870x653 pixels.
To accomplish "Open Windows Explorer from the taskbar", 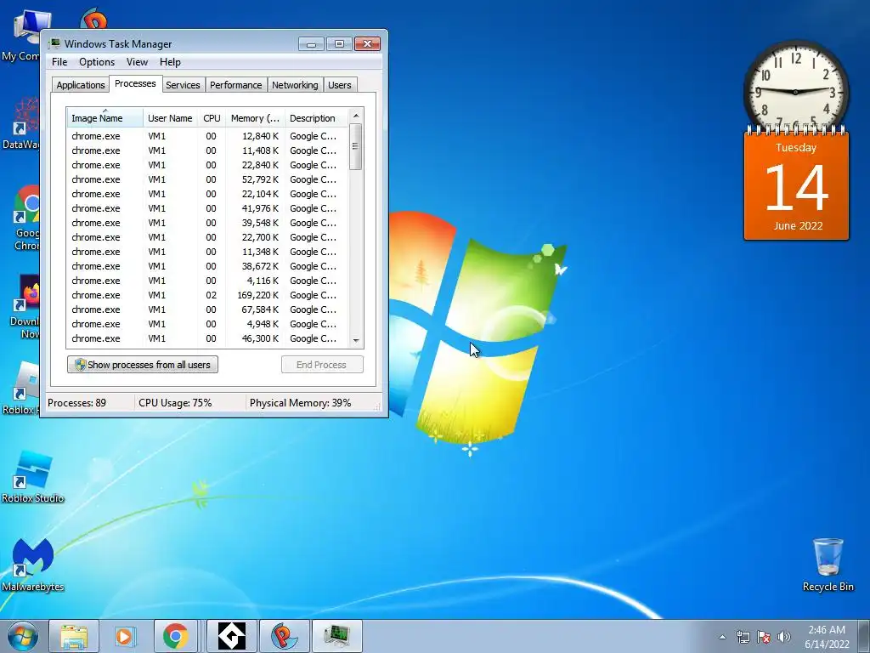I will tap(74, 636).
